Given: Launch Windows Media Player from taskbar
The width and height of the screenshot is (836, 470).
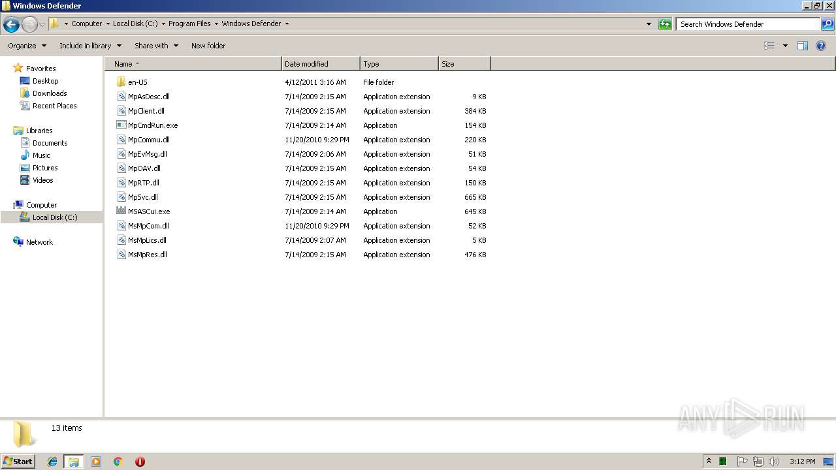Looking at the screenshot, I should [x=96, y=462].
